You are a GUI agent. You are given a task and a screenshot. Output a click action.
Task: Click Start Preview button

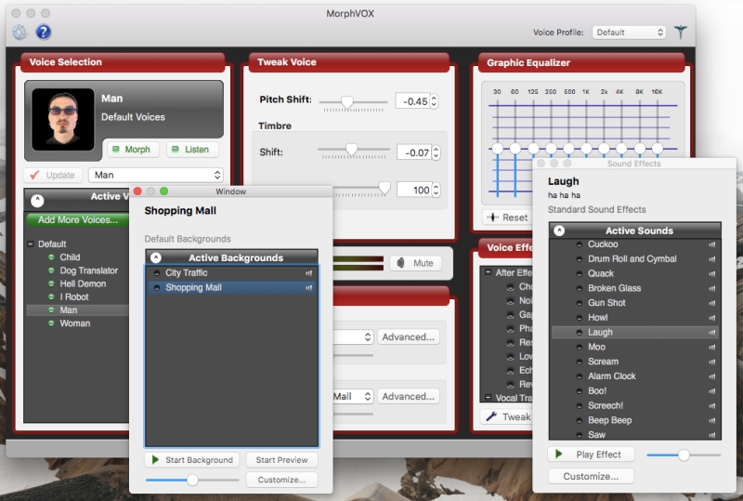click(x=281, y=460)
